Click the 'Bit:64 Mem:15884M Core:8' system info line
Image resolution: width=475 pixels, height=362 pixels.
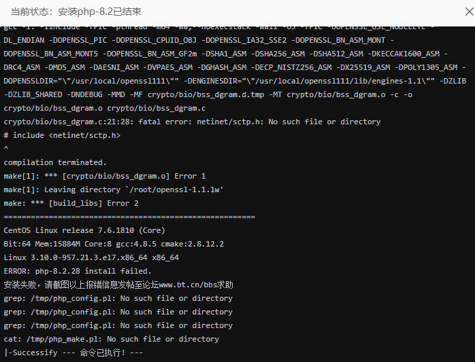click(x=114, y=244)
